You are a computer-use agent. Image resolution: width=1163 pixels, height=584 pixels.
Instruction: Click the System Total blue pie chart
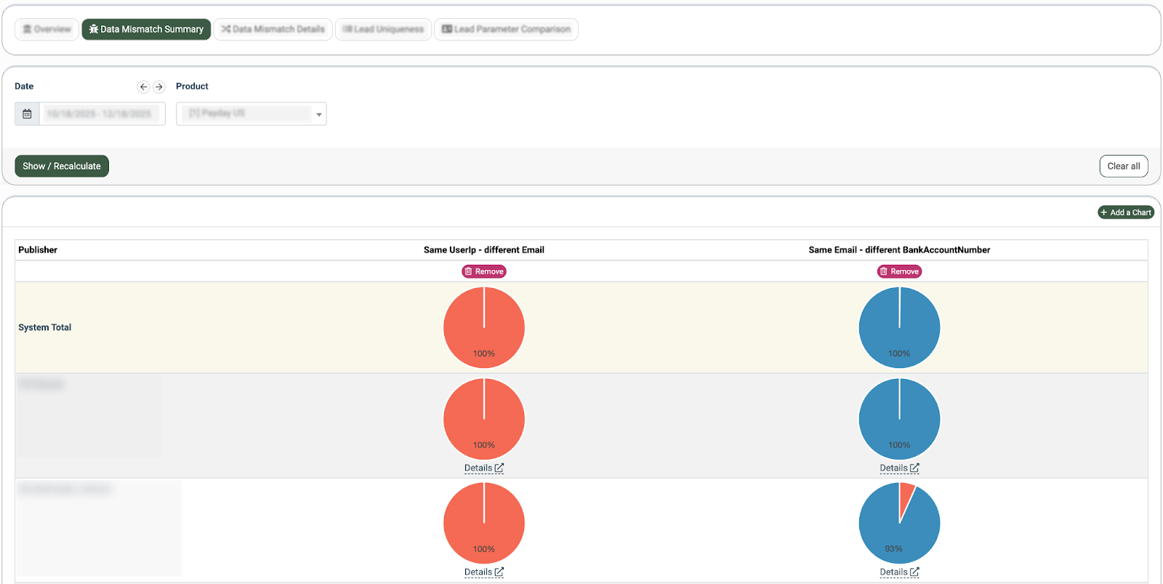click(899, 327)
